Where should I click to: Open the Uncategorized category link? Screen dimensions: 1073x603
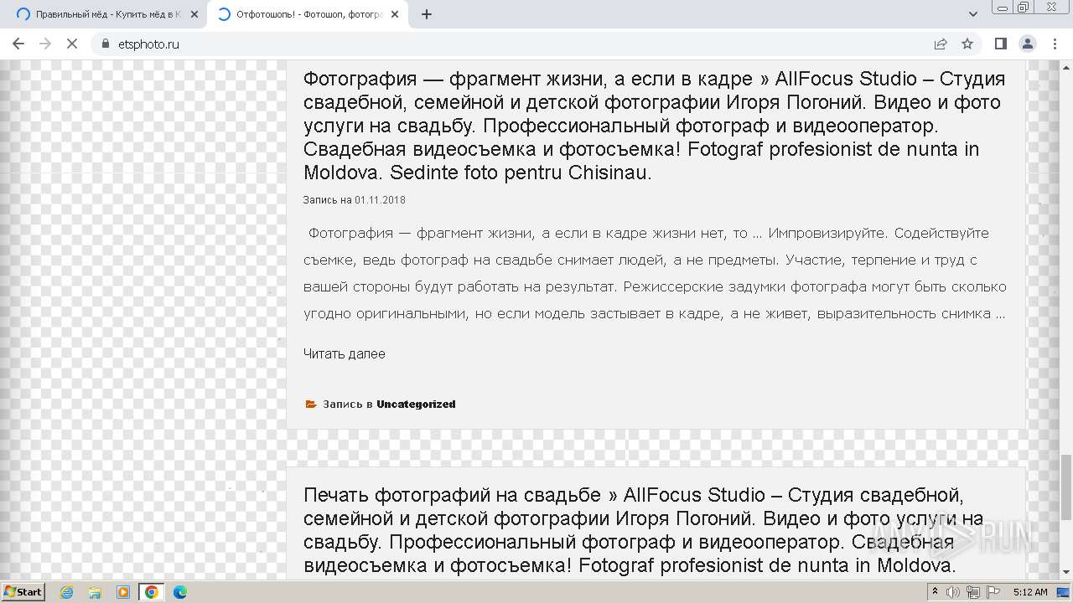416,404
